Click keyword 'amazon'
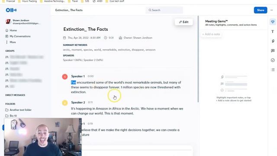The image size is (277, 156). [x=150, y=50]
